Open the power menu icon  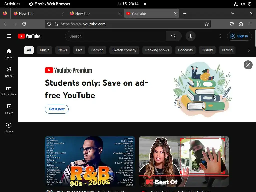tap(250, 4)
